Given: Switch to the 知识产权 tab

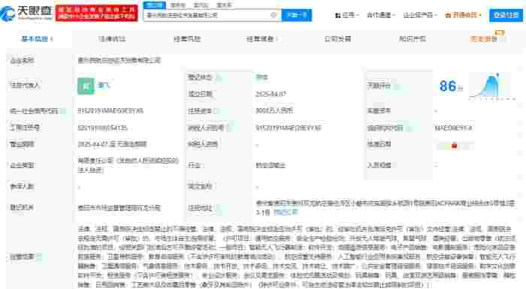Looking at the screenshot, I should click(413, 39).
